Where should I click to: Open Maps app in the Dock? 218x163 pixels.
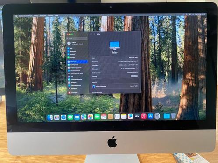click(x=84, y=117)
